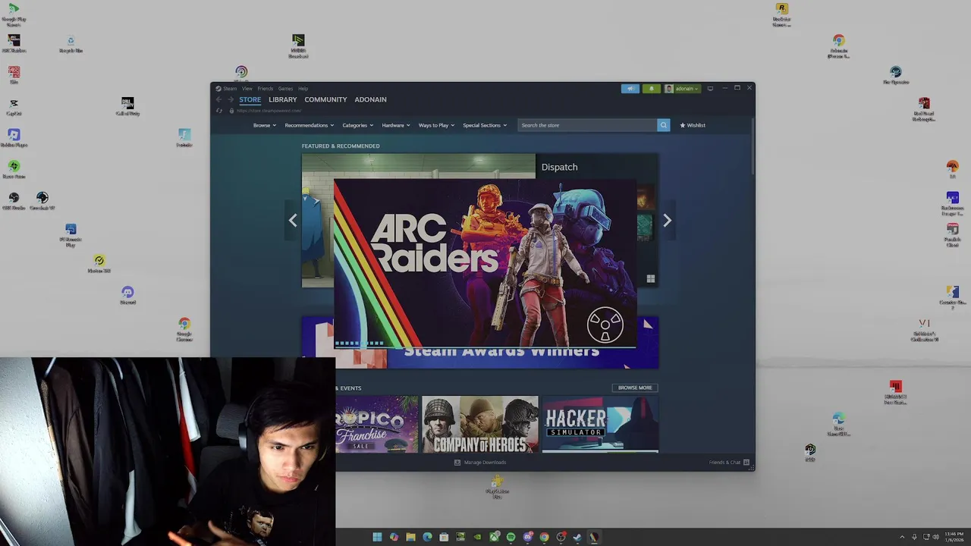Open the Hacker Simulator thumbnail
The width and height of the screenshot is (971, 546).
pyautogui.click(x=600, y=424)
